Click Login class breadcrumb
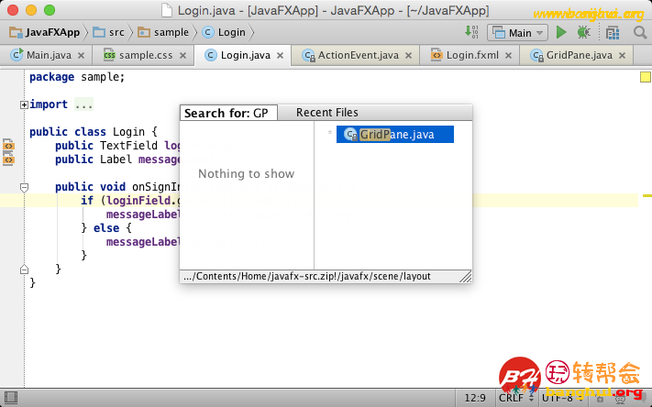Image resolution: width=652 pixels, height=407 pixels. (224, 32)
